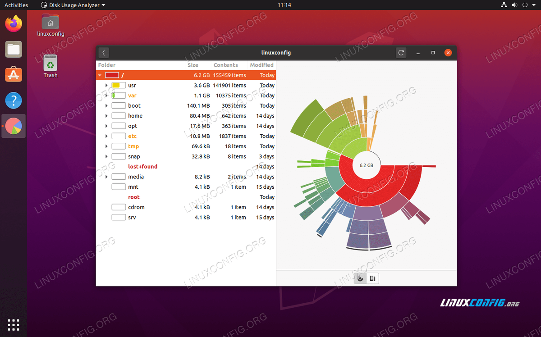Open the Trash icon on the desktop
Image resolution: width=541 pixels, height=337 pixels.
50,66
